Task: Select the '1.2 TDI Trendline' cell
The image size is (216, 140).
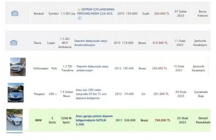Action: pyautogui.click(x=67, y=68)
